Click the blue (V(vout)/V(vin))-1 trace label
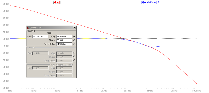This screenshot has width=209, height=93. [x=150, y=2]
